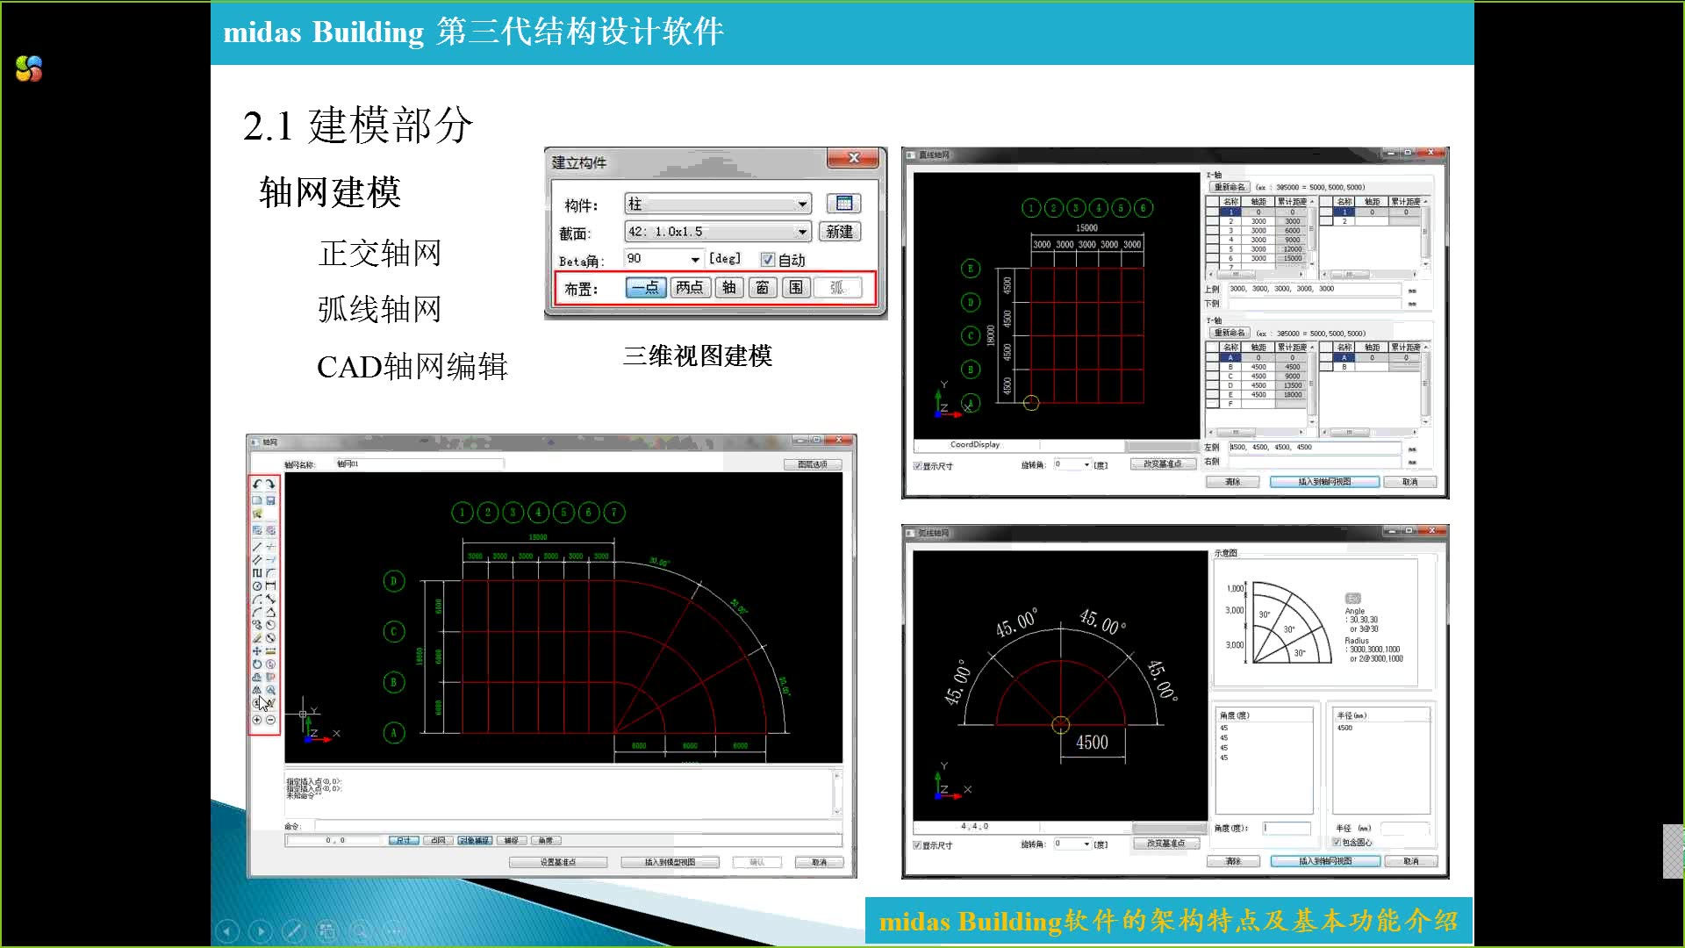Select the parallel lines tool in grid editor
The width and height of the screenshot is (1685, 948).
pyautogui.click(x=256, y=559)
